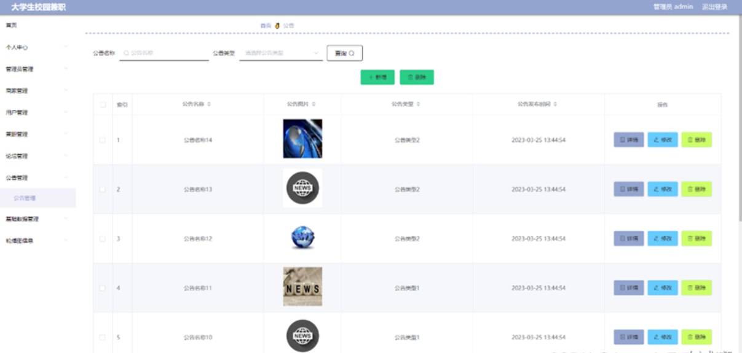Delete 公告名称11 row
The width and height of the screenshot is (742, 353).
[x=697, y=288]
